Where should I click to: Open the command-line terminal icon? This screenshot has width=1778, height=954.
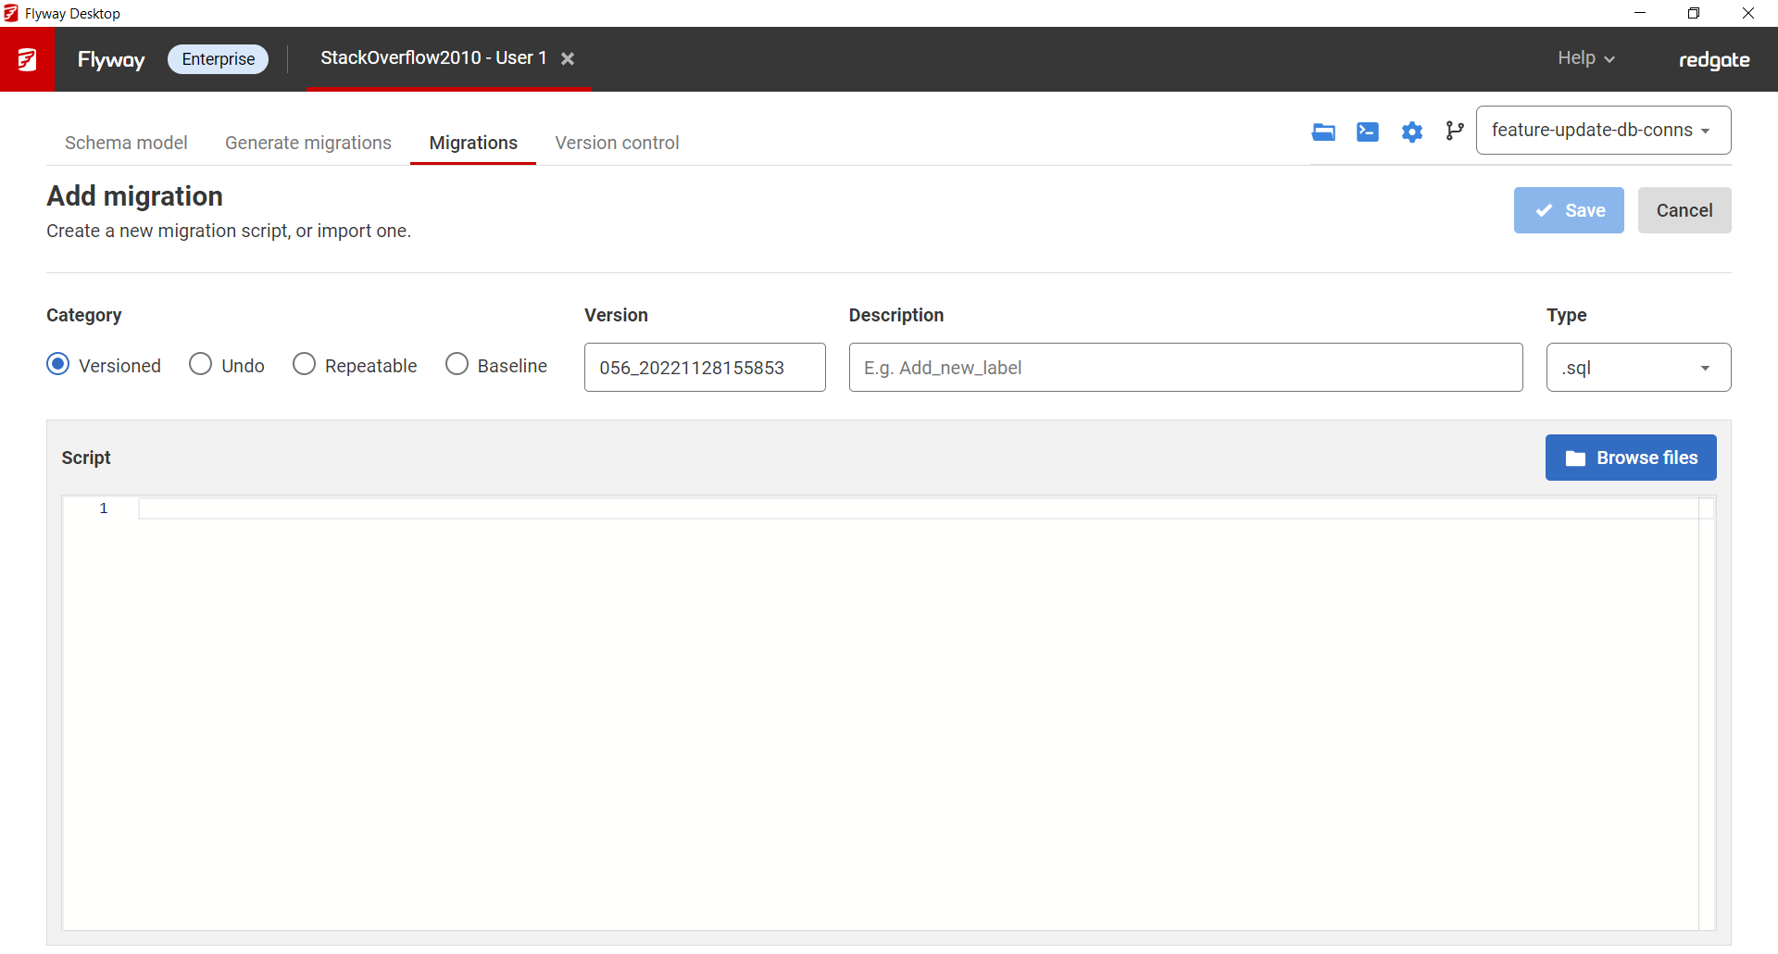pyautogui.click(x=1367, y=132)
